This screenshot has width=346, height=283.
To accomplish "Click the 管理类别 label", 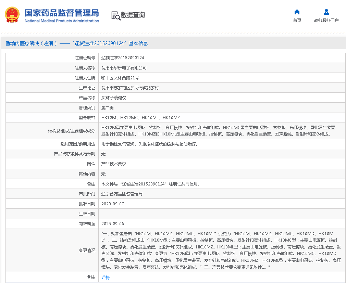I will click(87, 107).
